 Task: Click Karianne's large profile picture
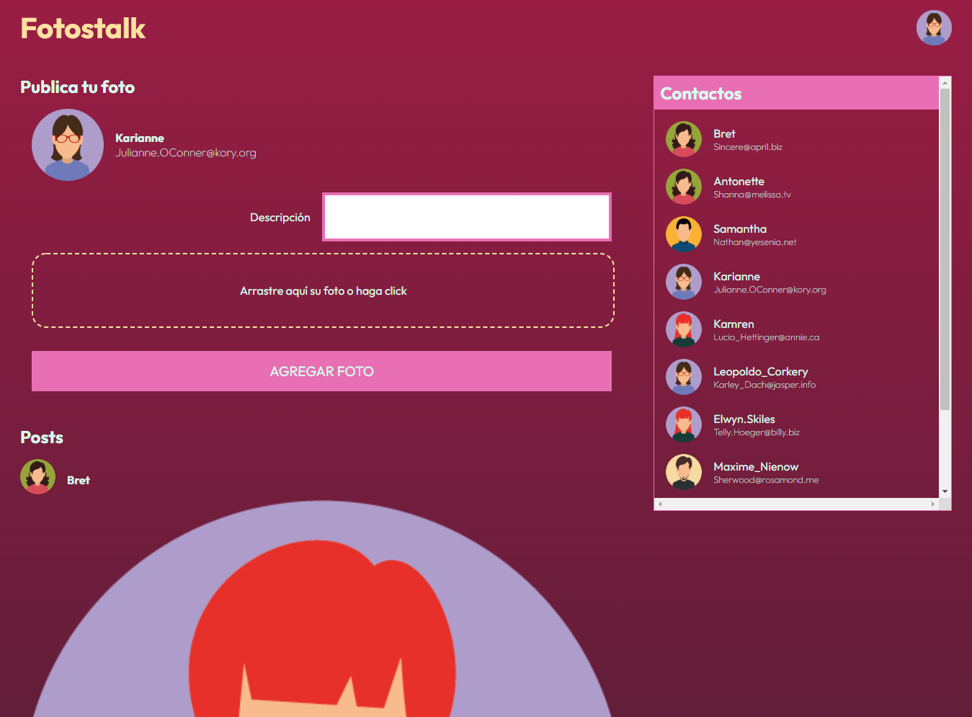(x=68, y=145)
